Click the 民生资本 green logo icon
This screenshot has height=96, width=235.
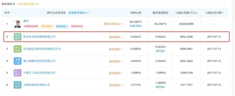click(17, 37)
